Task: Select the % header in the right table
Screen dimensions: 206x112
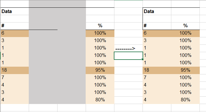Action: 185,26
